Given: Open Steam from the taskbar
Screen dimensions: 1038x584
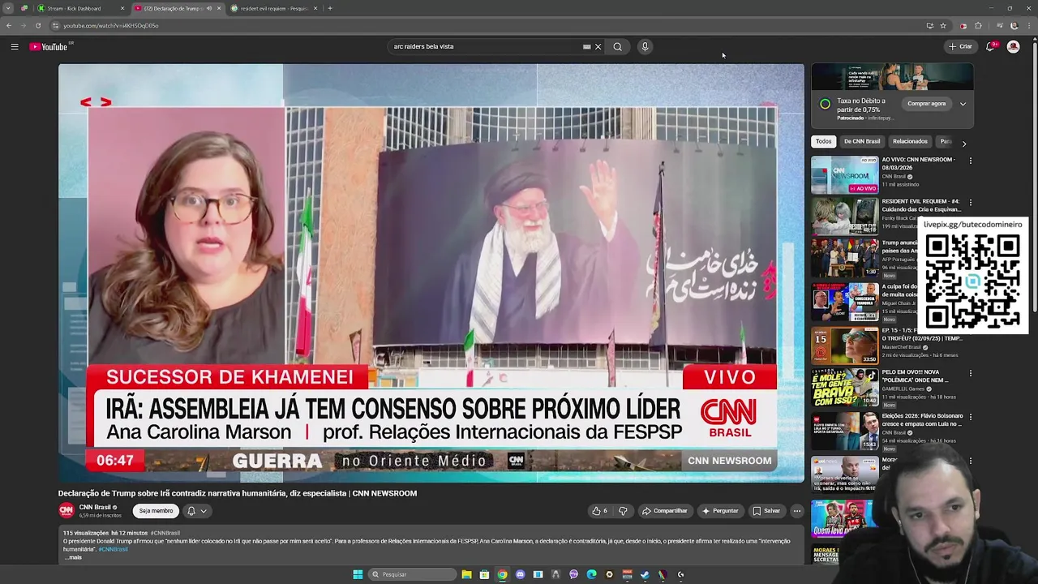Looking at the screenshot, I should pos(645,574).
